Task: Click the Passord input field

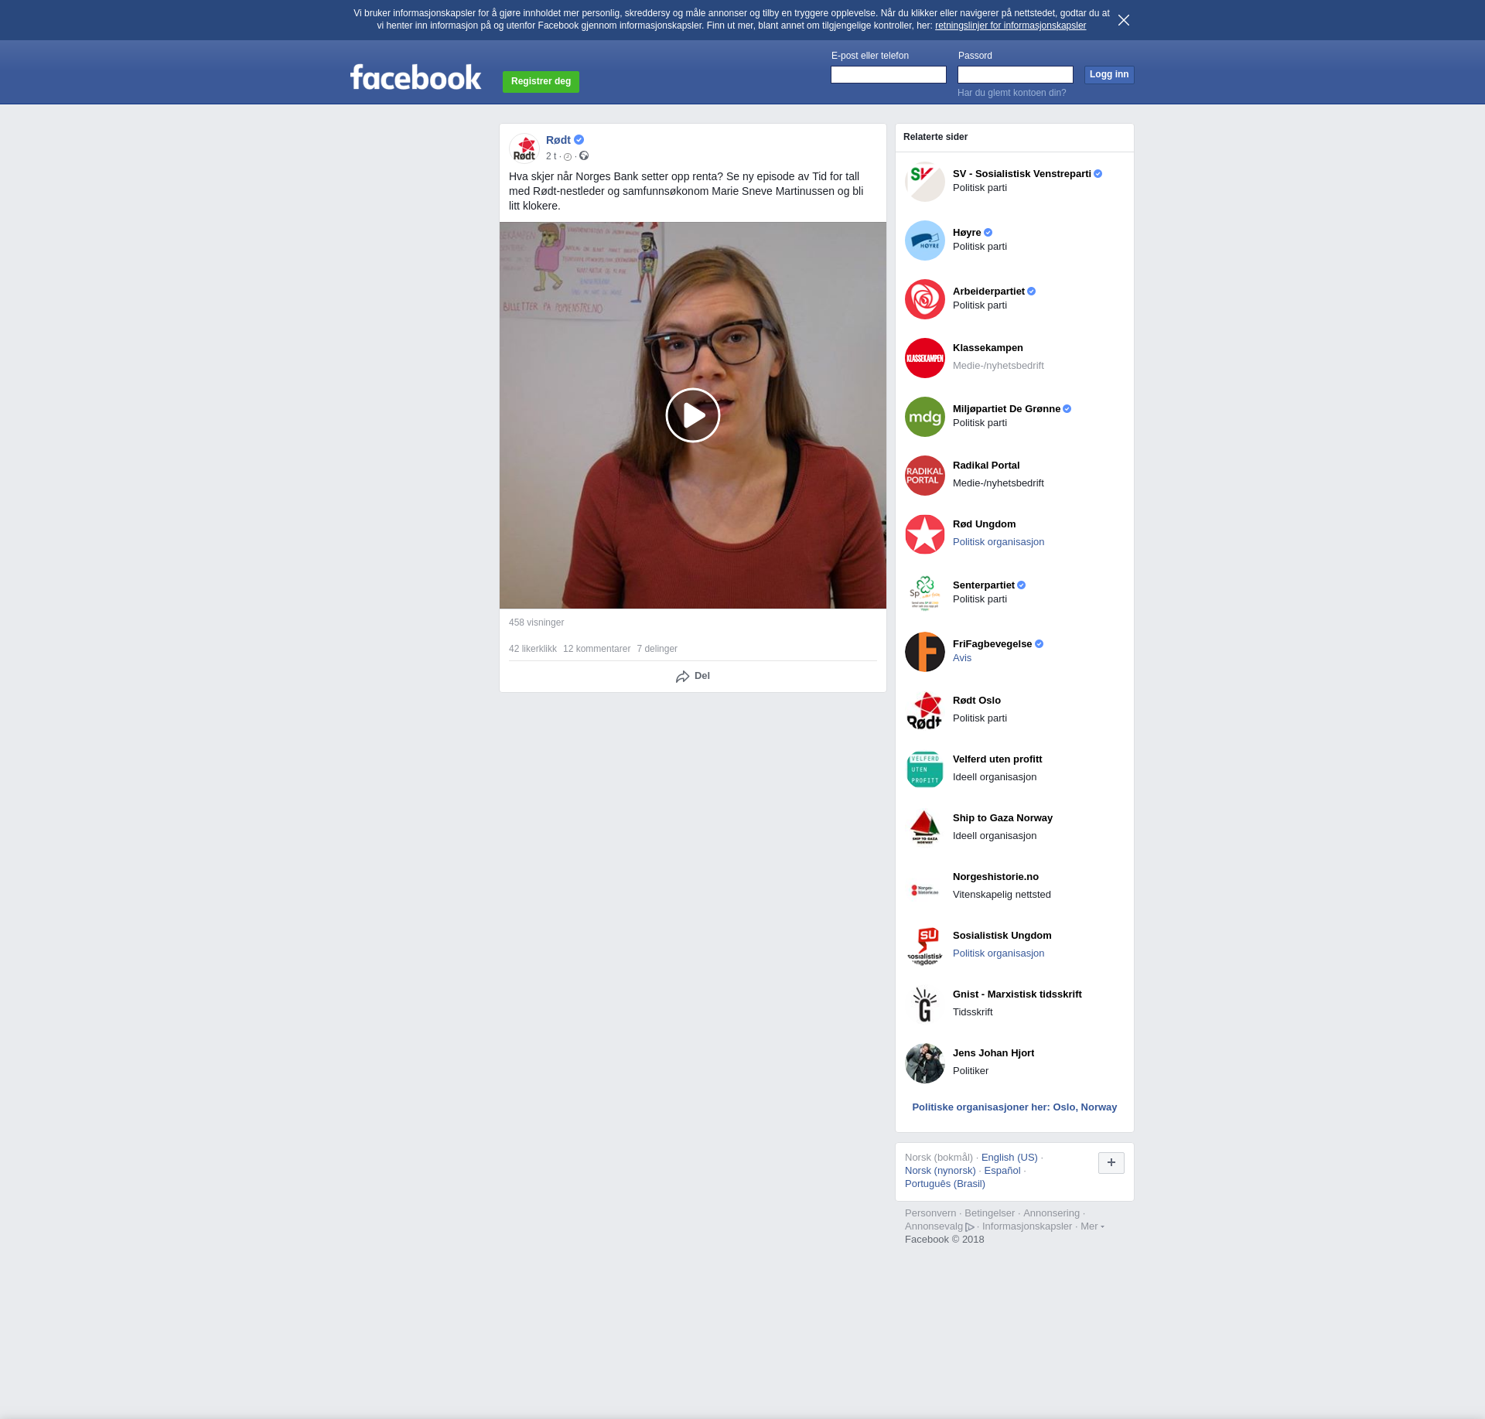Action: (x=1016, y=74)
